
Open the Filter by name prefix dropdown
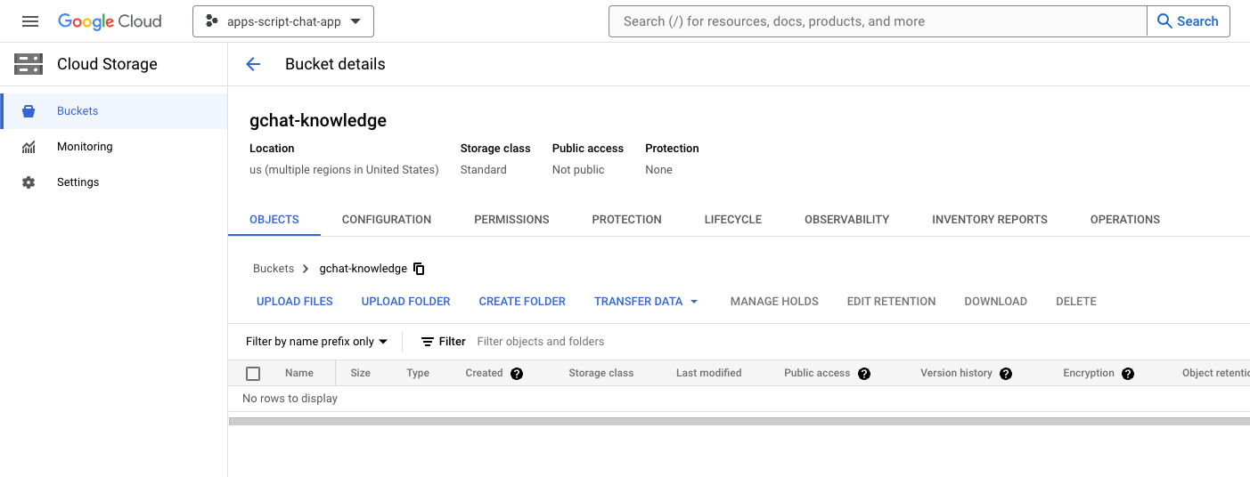tap(316, 342)
